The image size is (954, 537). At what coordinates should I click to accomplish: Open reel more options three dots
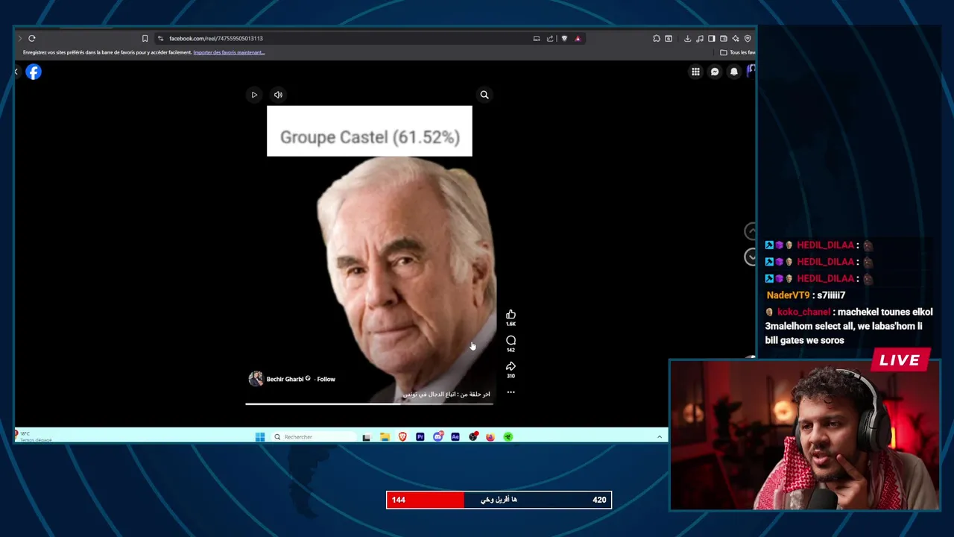point(511,392)
